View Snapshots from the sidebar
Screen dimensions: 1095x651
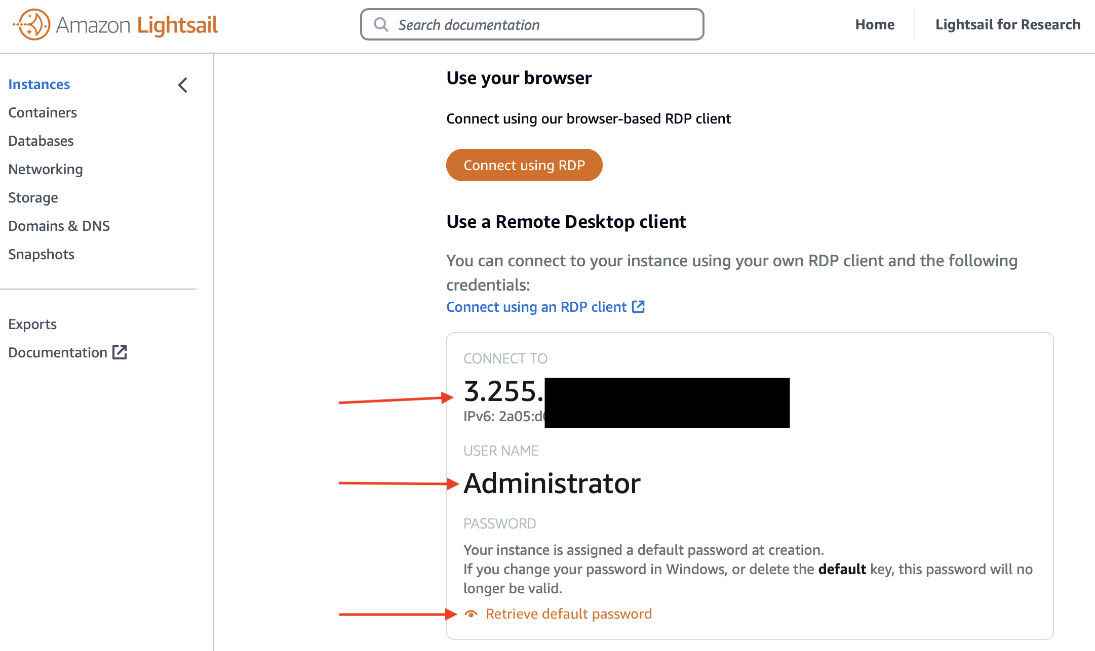point(41,254)
